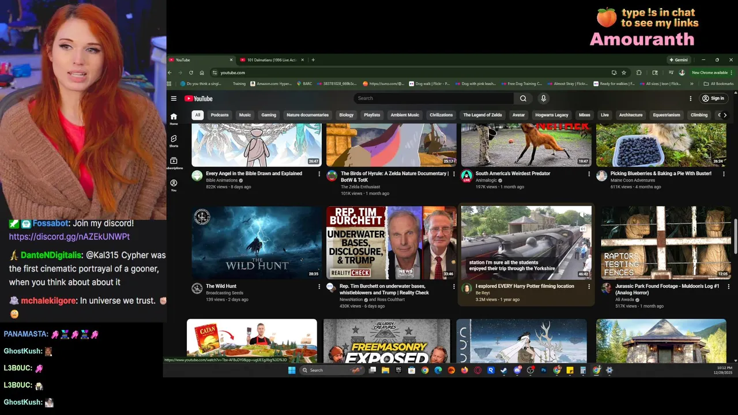Image resolution: width=738 pixels, height=415 pixels.
Task: Open Subscriptions in the sidebar
Action: pyautogui.click(x=174, y=163)
